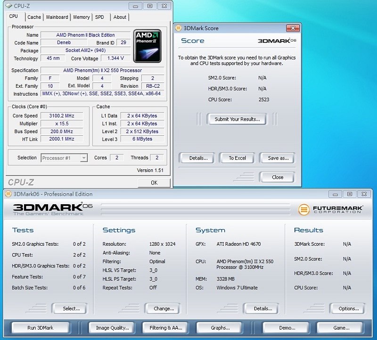This screenshot has height=340, width=377.
Task: Click the Level 2 value 2 x 512 KBytes
Action: (142, 132)
